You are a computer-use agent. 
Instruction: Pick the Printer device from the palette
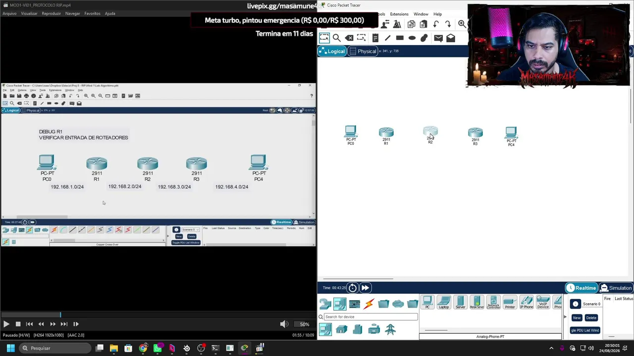tap(510, 303)
